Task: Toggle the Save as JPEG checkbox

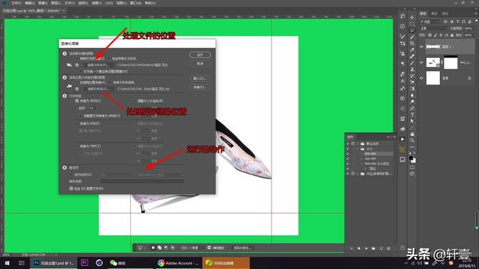Action: click(77, 101)
